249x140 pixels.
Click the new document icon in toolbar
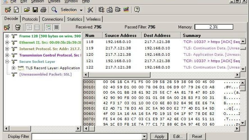tap(16, 10)
